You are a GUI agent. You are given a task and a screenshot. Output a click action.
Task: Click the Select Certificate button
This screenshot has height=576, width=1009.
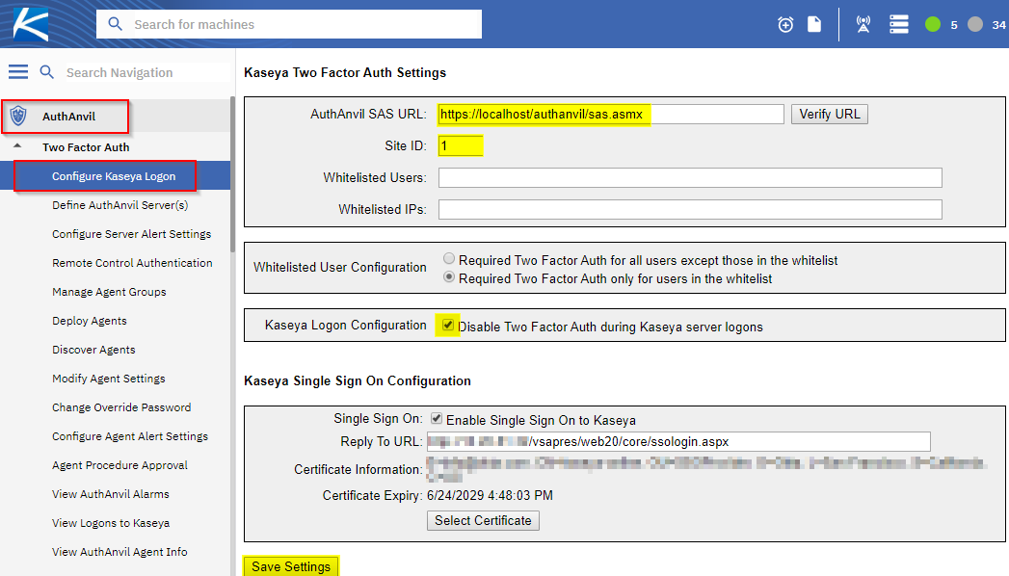click(x=483, y=521)
